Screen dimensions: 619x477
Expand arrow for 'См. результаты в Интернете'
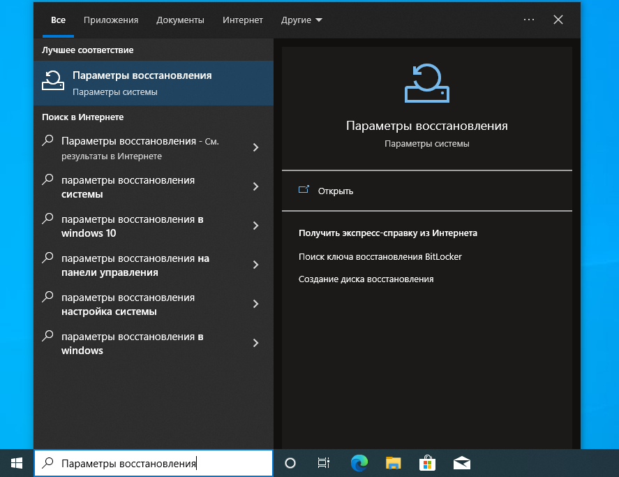click(x=256, y=147)
